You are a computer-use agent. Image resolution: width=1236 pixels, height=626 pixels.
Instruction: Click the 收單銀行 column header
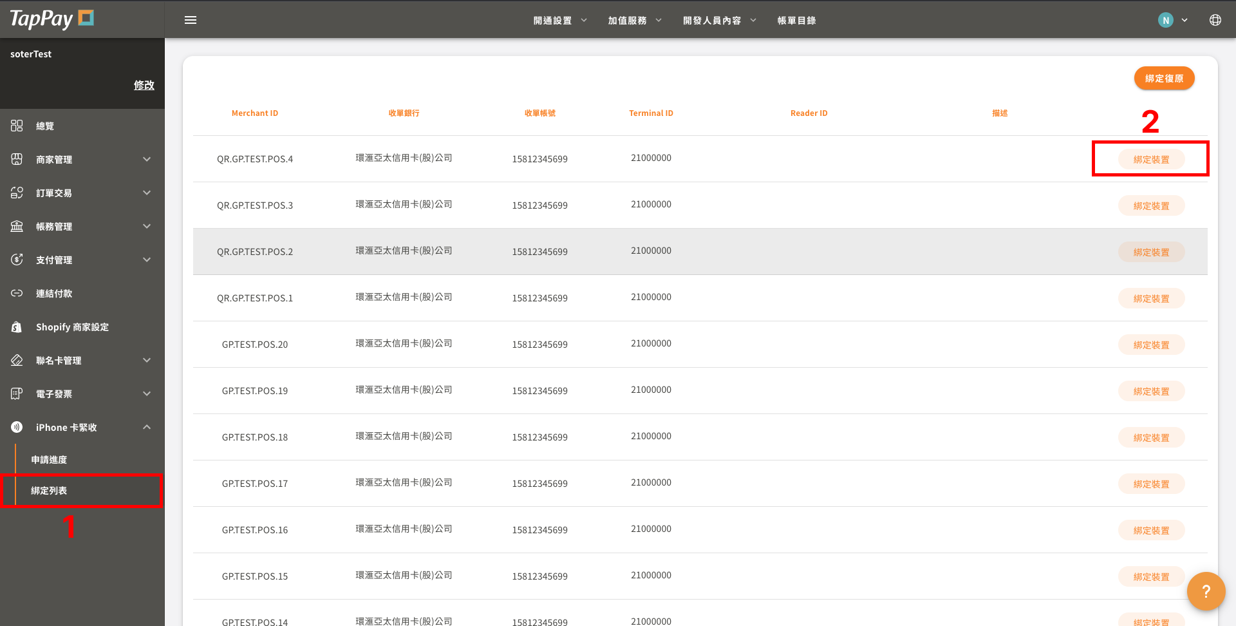click(404, 113)
